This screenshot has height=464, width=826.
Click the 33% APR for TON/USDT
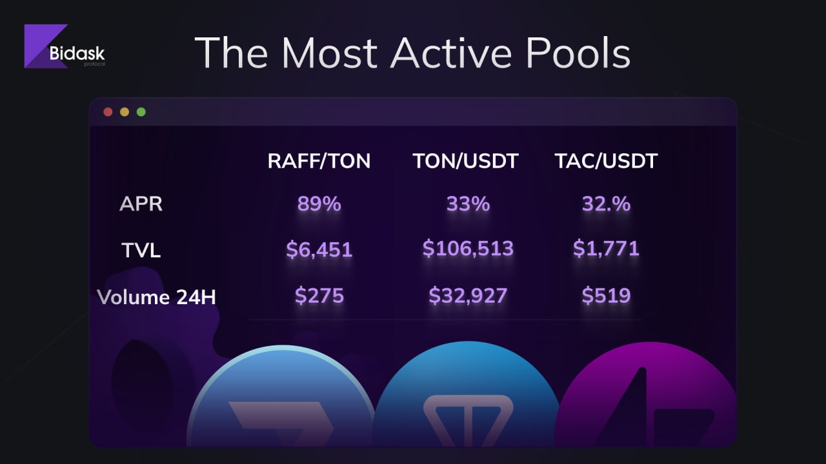pos(468,204)
